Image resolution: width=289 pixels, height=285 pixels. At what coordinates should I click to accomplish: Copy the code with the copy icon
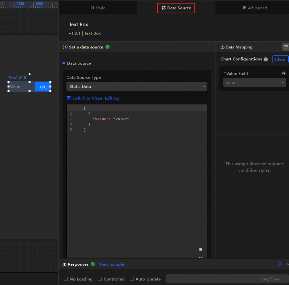pos(200,249)
